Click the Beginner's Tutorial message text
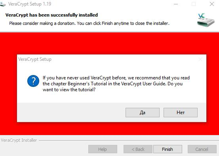Screen dimensions: 219x156 point(116,84)
